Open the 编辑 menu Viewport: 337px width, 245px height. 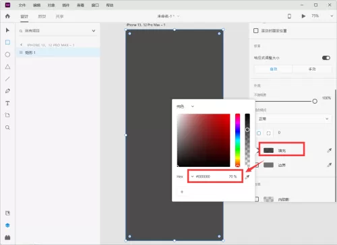(x=36, y=5)
